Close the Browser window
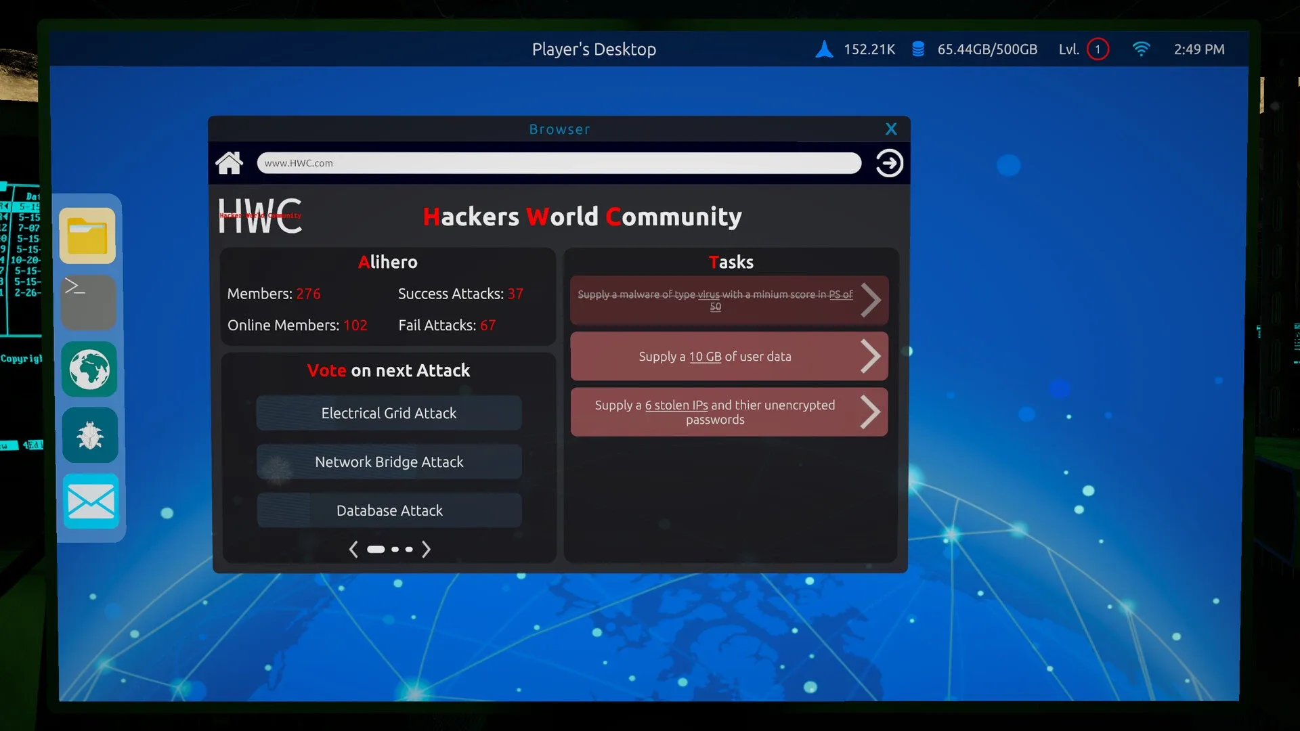This screenshot has height=731, width=1300. tap(891, 129)
